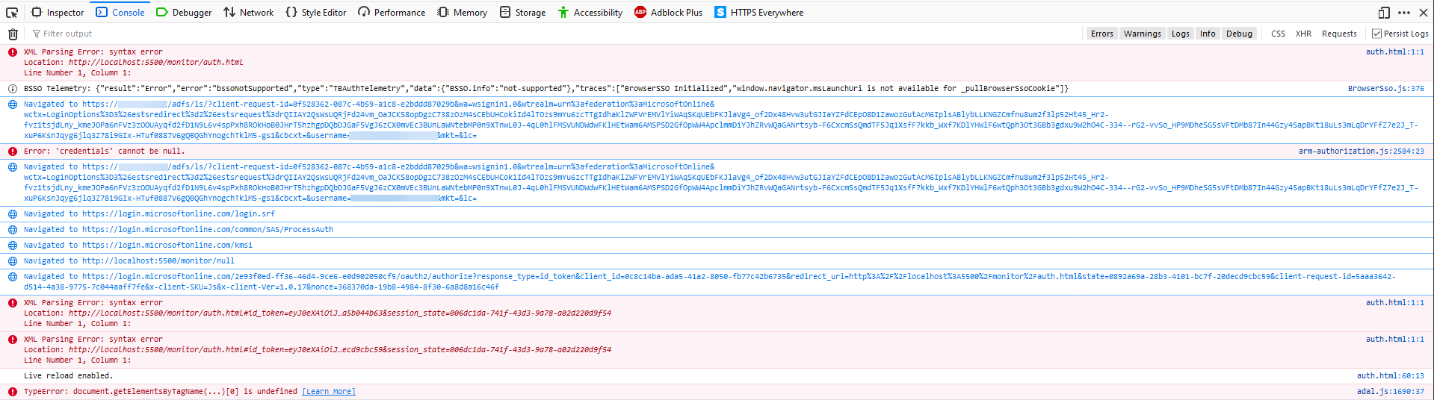
Task: Click the Accessibility person icon
Action: point(563,12)
